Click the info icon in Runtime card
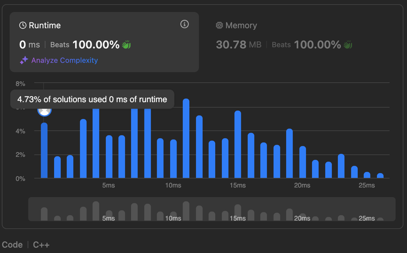 click(x=184, y=24)
